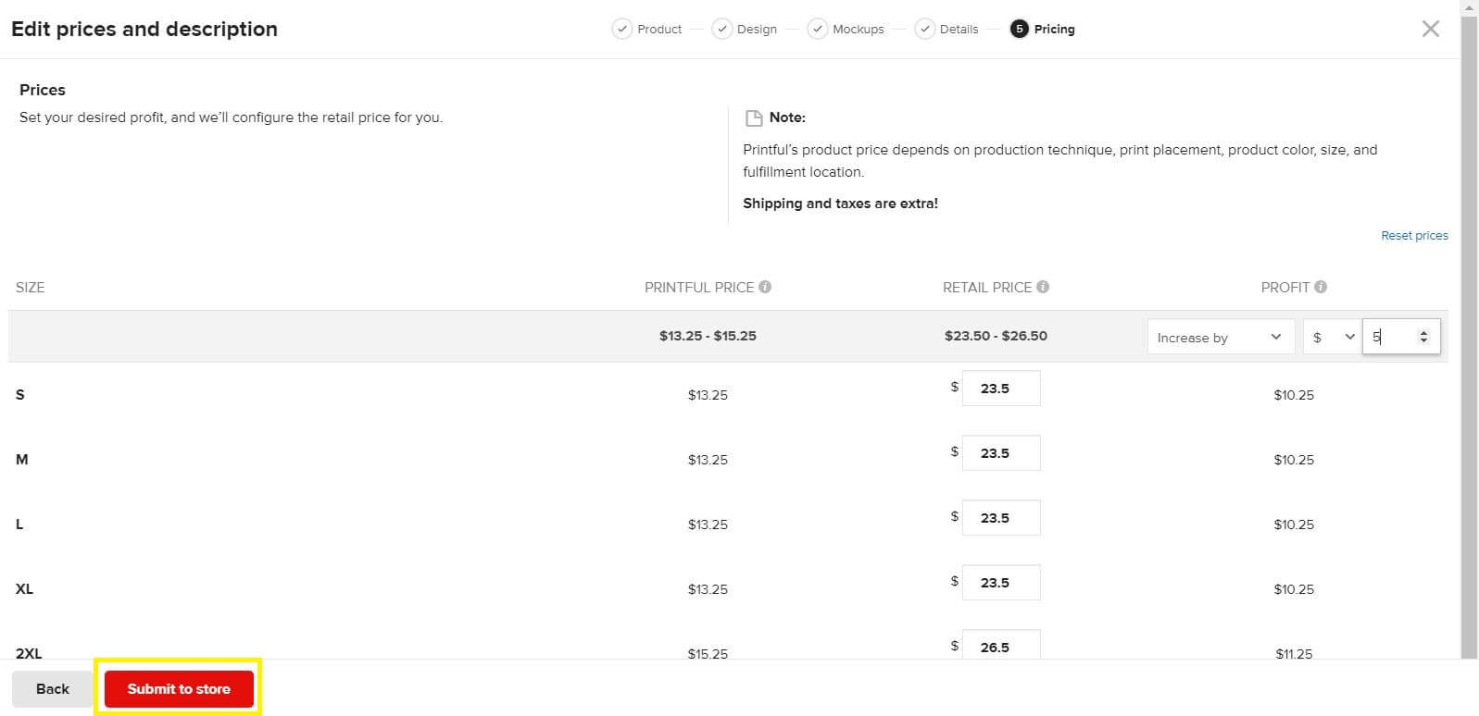The width and height of the screenshot is (1479, 716).
Task: Click 'Shipping and taxes are extra!' text
Action: coord(840,204)
